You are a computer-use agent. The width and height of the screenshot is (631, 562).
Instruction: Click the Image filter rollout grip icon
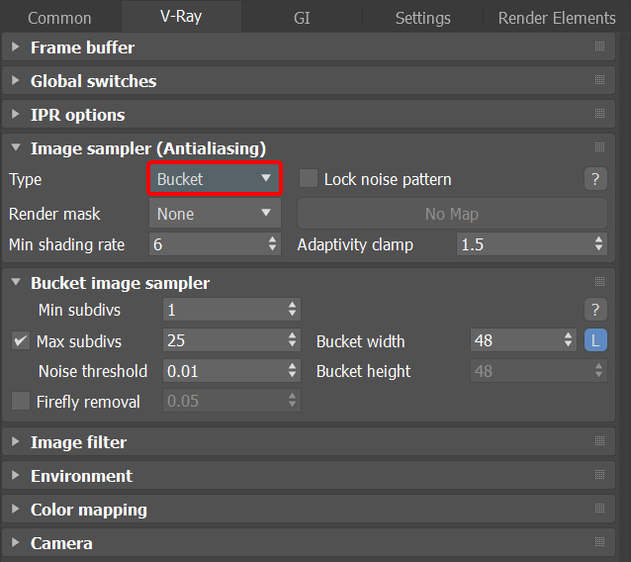599,442
